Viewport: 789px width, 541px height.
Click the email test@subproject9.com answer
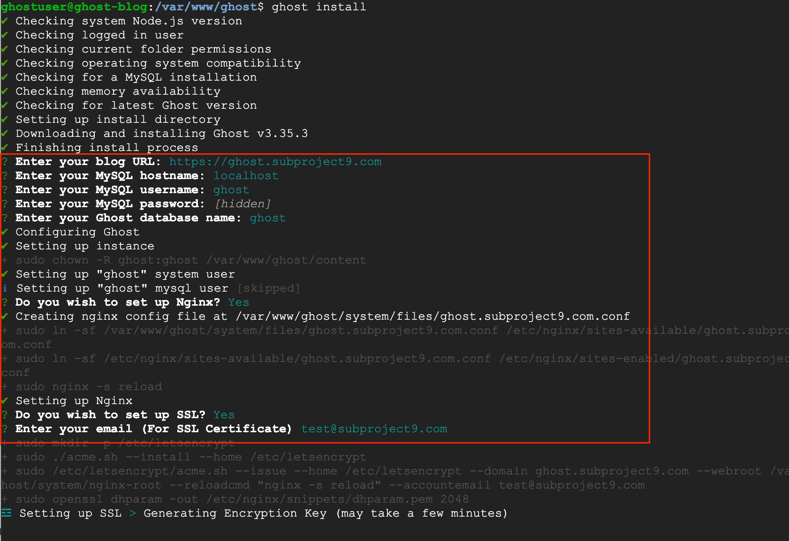point(374,429)
